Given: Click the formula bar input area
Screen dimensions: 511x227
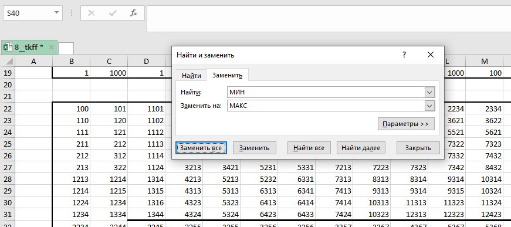Looking at the screenshot, I should pyautogui.click(x=329, y=19).
